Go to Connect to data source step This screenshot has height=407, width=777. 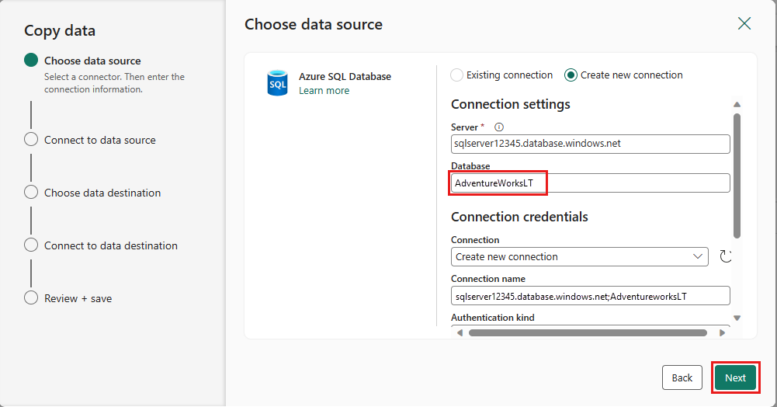pos(99,140)
